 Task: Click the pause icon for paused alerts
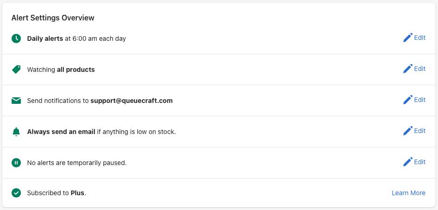tap(16, 163)
